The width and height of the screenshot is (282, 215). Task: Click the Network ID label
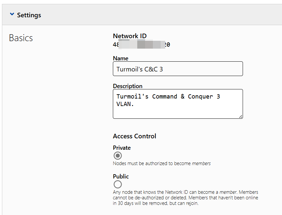129,36
